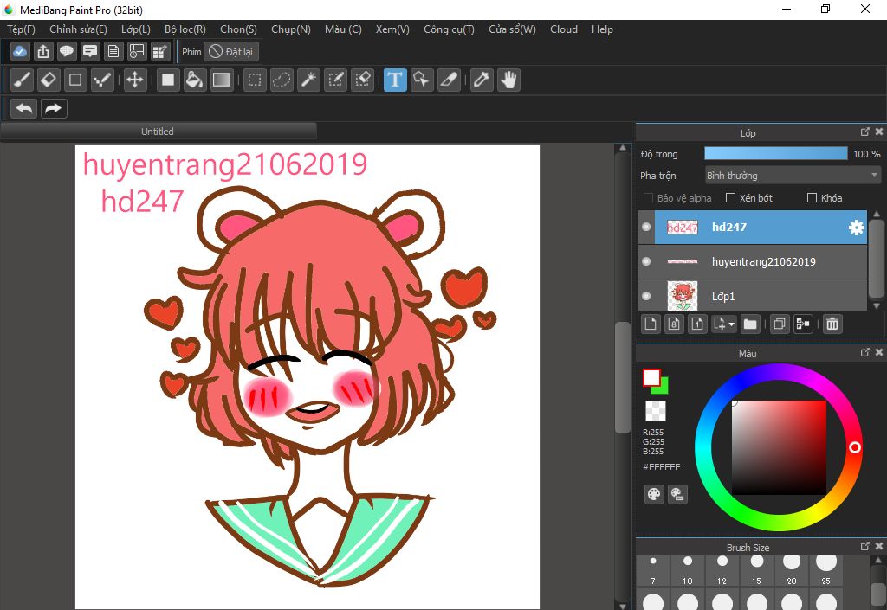887x610 pixels.
Task: Select the Lasso selection tool
Action: (282, 80)
